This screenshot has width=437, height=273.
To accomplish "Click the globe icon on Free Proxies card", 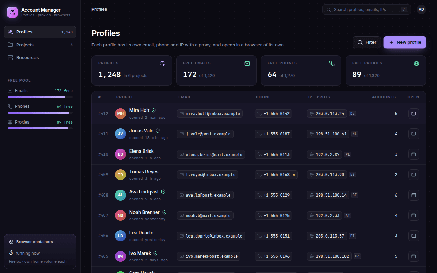I will coord(417,63).
